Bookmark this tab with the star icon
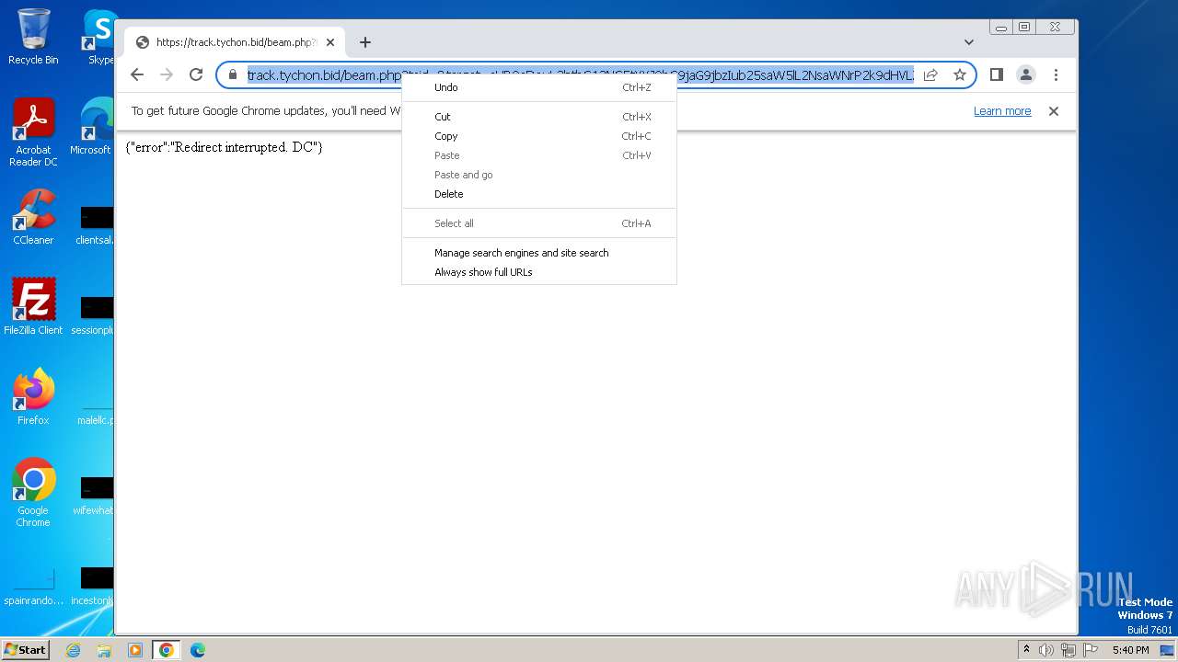Image resolution: width=1178 pixels, height=662 pixels. [959, 74]
